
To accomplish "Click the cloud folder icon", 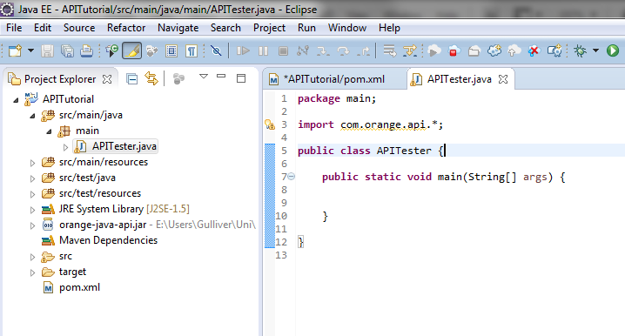I will (x=474, y=50).
